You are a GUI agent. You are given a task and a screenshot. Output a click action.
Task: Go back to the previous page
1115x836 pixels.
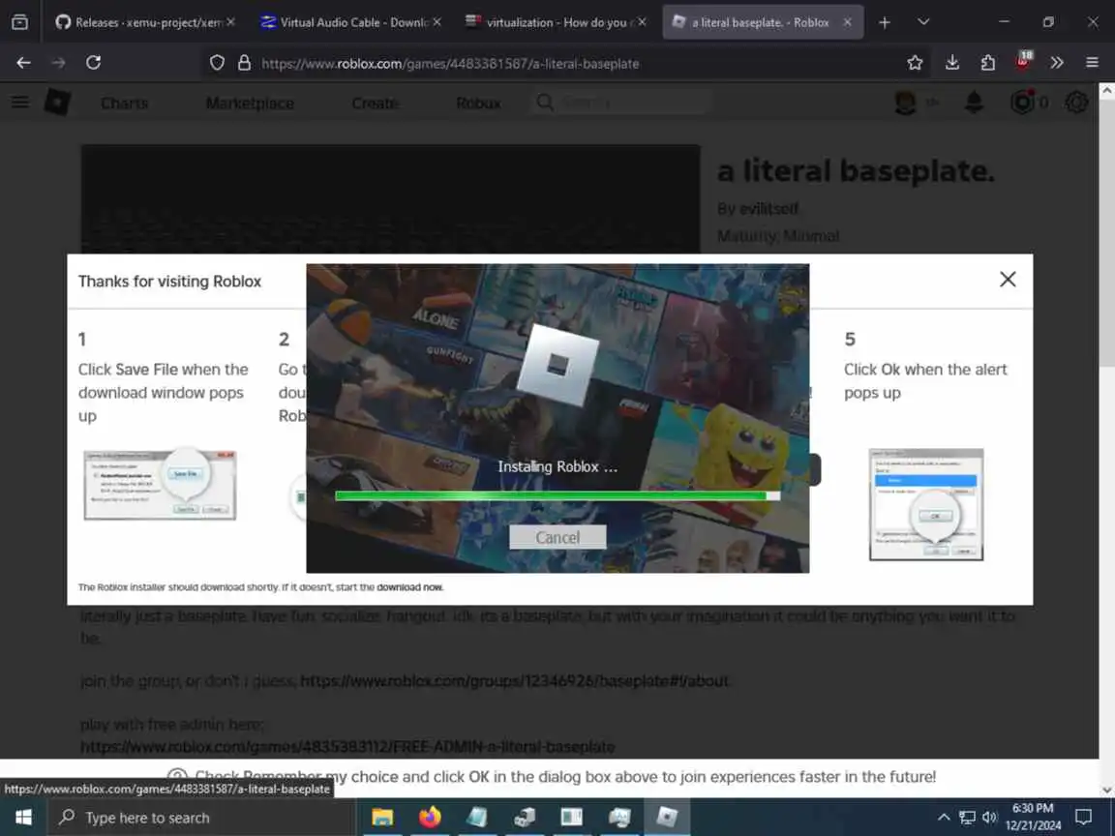pos(23,63)
